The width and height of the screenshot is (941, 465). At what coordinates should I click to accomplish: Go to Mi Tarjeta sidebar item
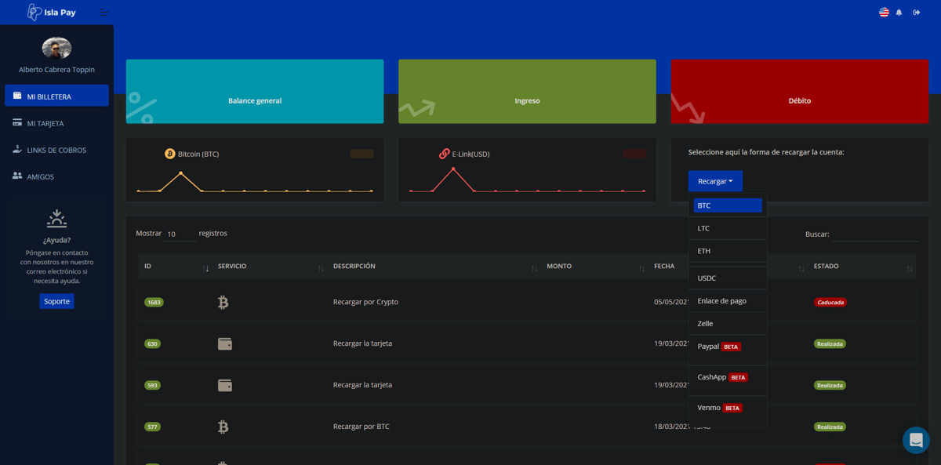(56, 123)
